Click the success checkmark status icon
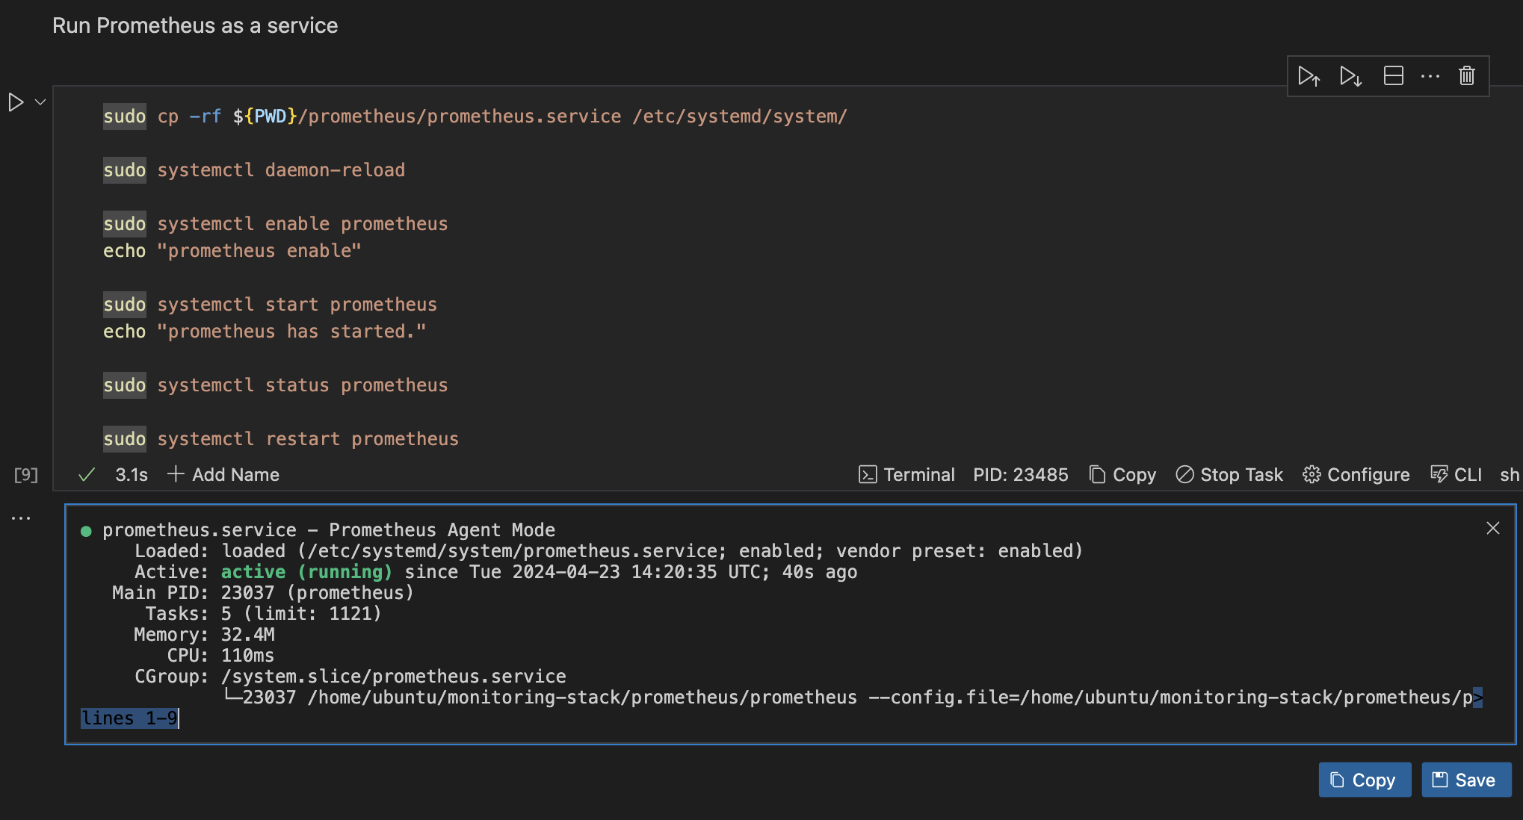The width and height of the screenshot is (1523, 820). (87, 475)
